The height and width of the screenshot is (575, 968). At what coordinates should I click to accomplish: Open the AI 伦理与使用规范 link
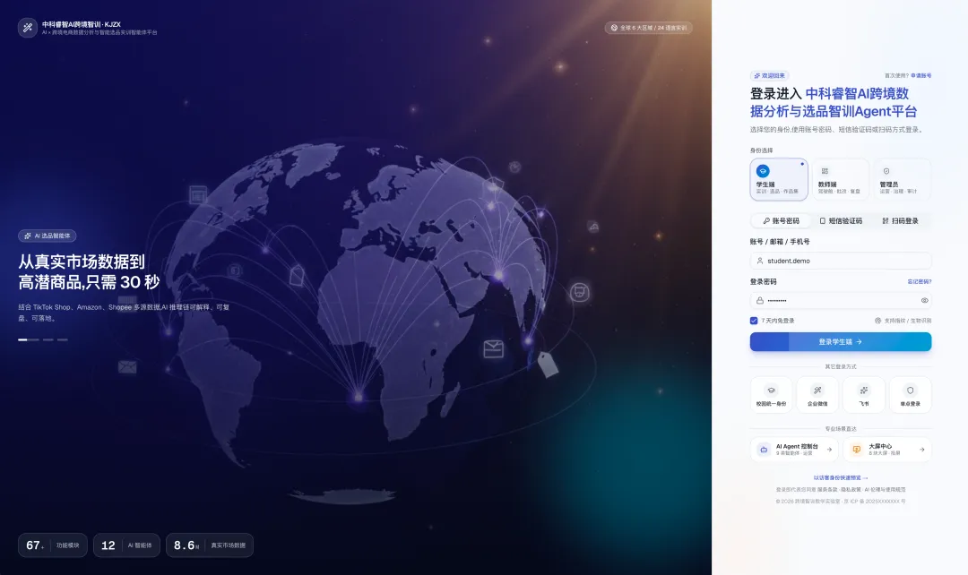point(885,490)
